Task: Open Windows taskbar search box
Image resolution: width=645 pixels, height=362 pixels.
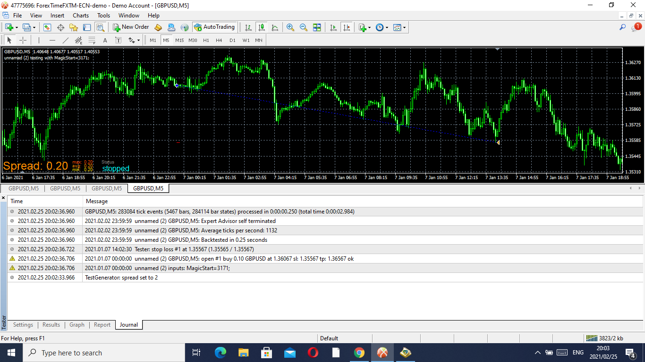Action: (103, 353)
